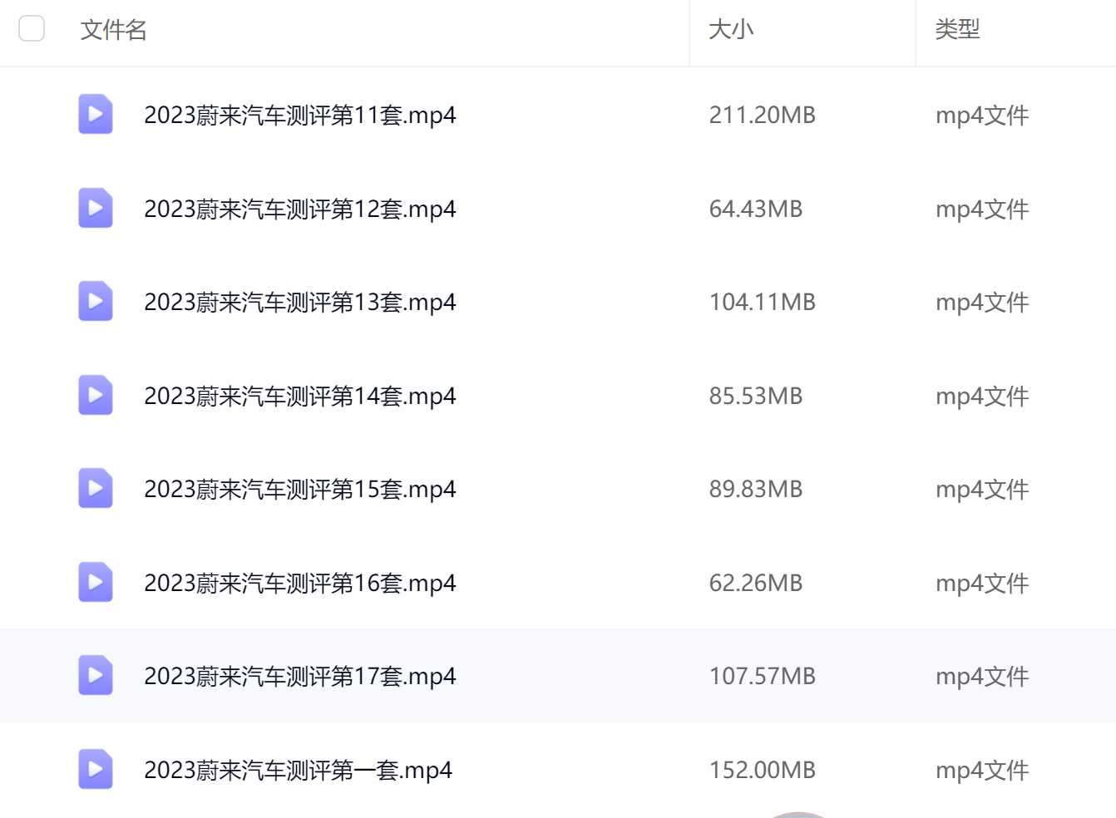Click video icon for 第11套.mp4
Viewport: 1116px width, 818px height.
96,115
